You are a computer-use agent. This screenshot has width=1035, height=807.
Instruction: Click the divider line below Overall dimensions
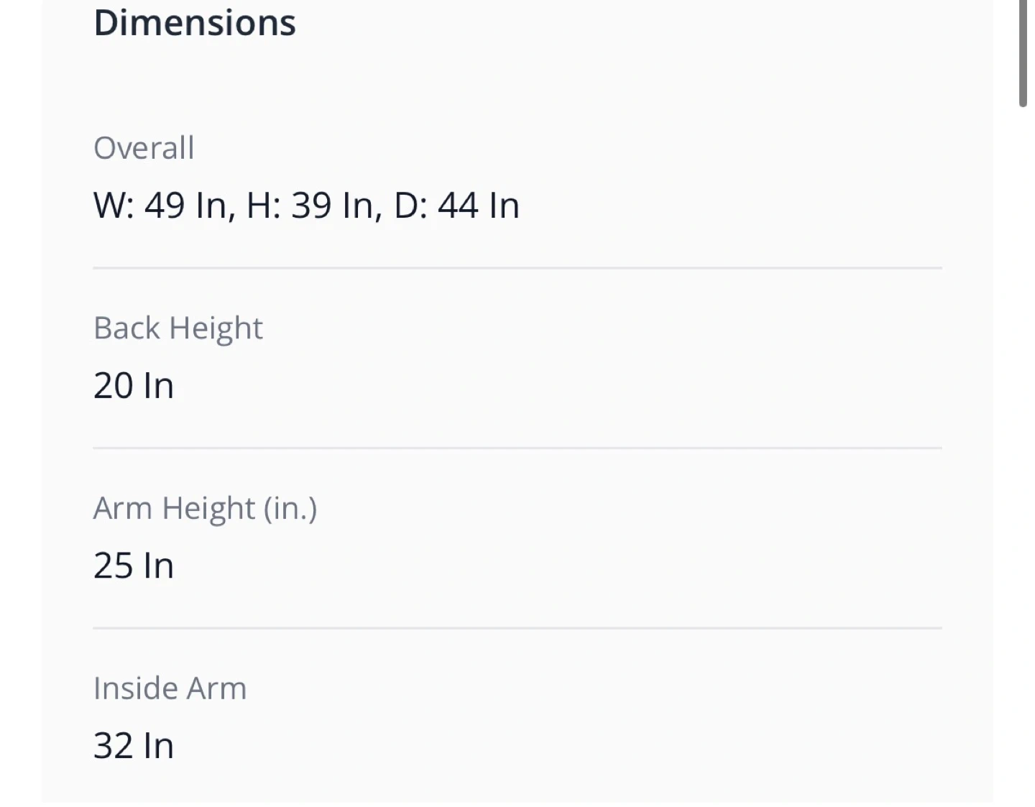pyautogui.click(x=517, y=268)
